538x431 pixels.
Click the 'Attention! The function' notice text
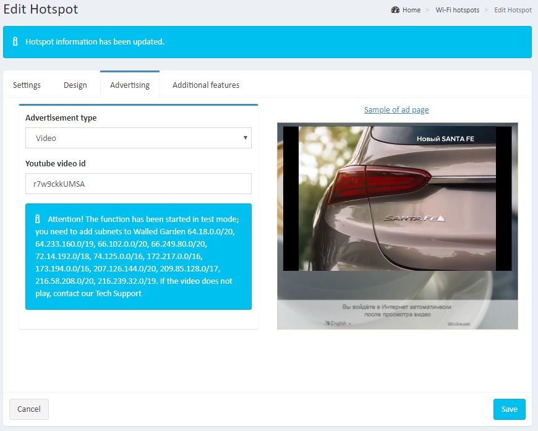(x=139, y=257)
